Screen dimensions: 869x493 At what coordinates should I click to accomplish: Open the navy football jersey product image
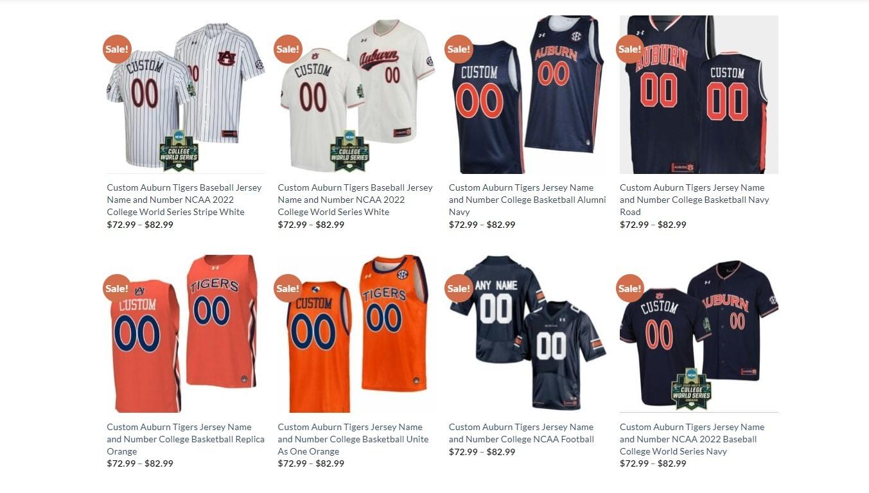pyautogui.click(x=528, y=334)
